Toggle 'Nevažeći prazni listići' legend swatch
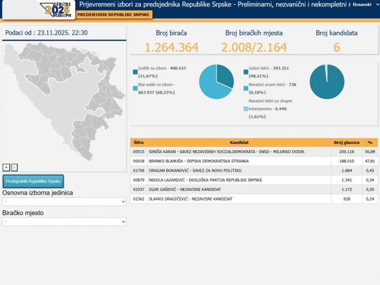 pos(246,88)
